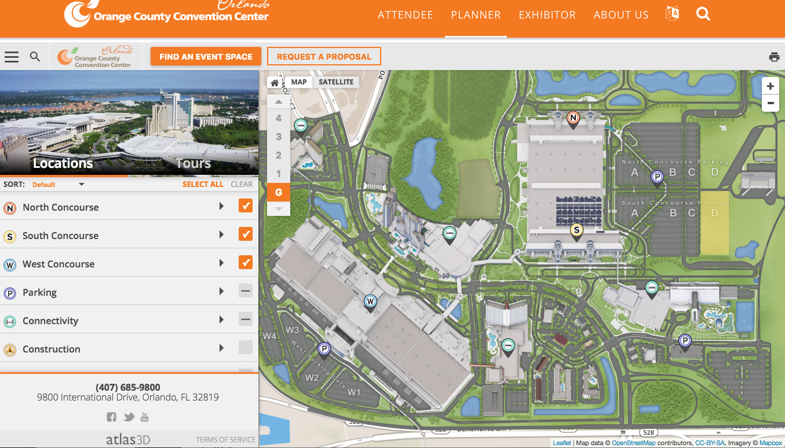This screenshot has height=448, width=785.
Task: Switch map to Map view
Action: (299, 82)
